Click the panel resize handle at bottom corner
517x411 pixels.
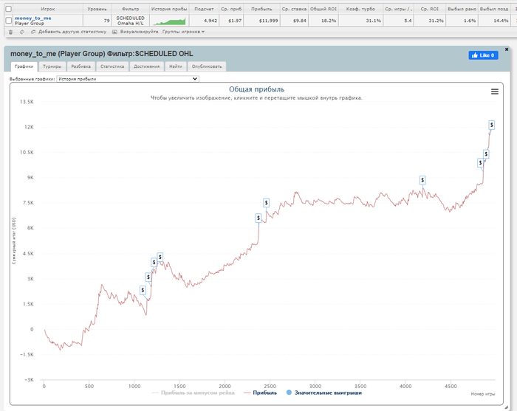(x=506, y=407)
